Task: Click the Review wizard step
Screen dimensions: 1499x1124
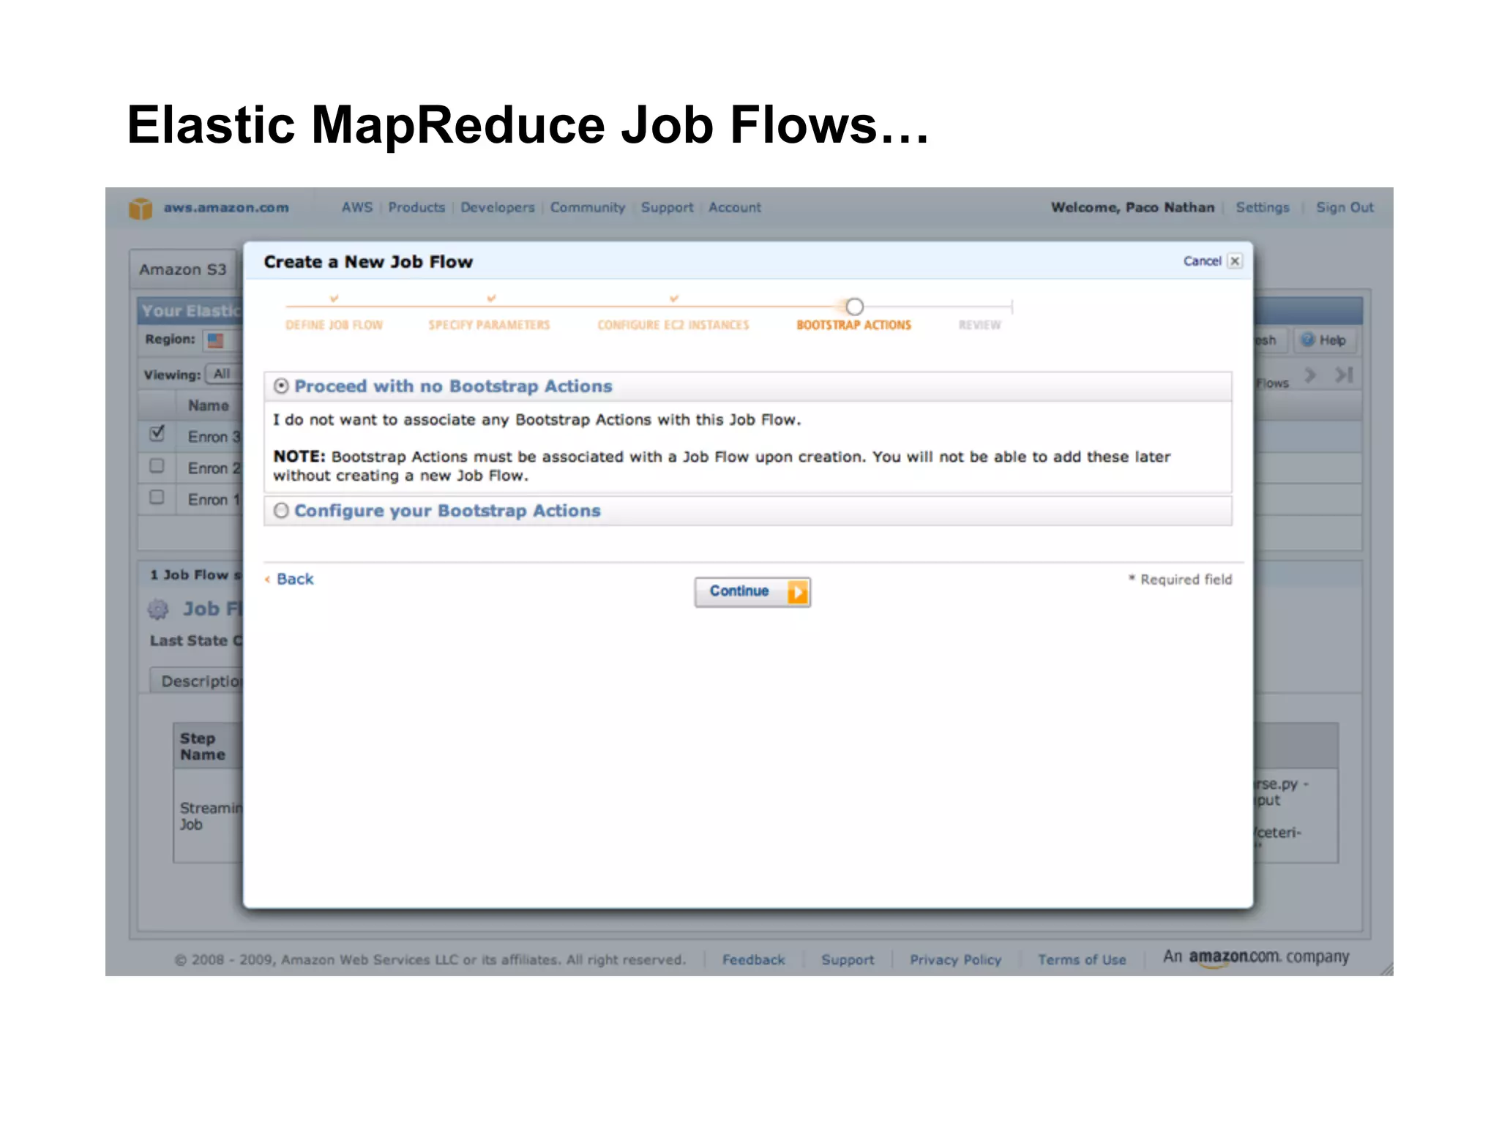Action: [x=979, y=325]
